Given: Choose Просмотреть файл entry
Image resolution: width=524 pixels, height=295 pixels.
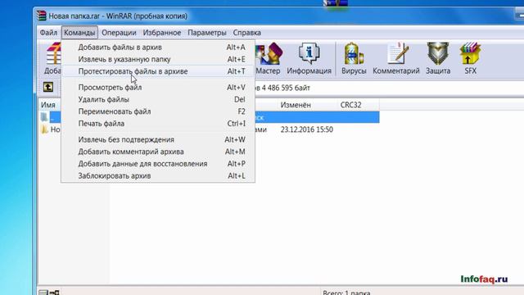Looking at the screenshot, I should [158, 88].
